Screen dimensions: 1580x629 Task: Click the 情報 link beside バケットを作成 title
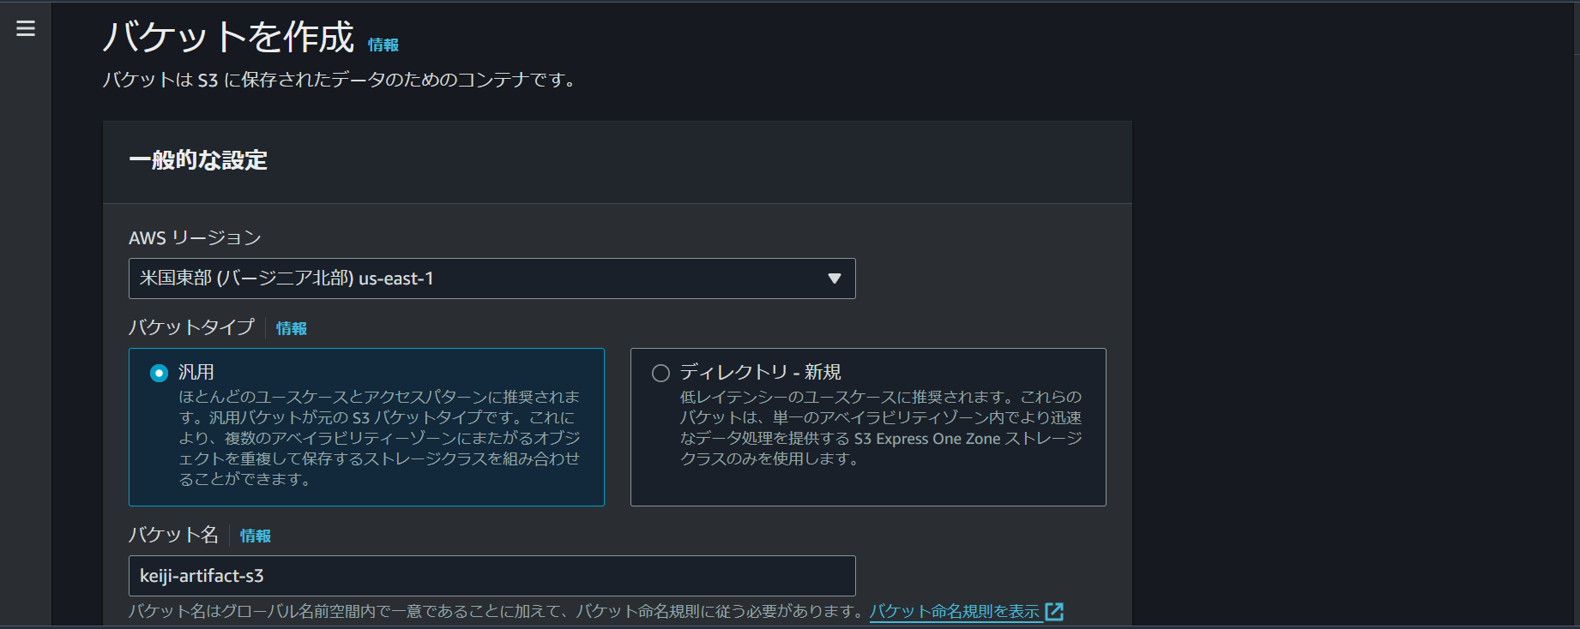tap(383, 45)
